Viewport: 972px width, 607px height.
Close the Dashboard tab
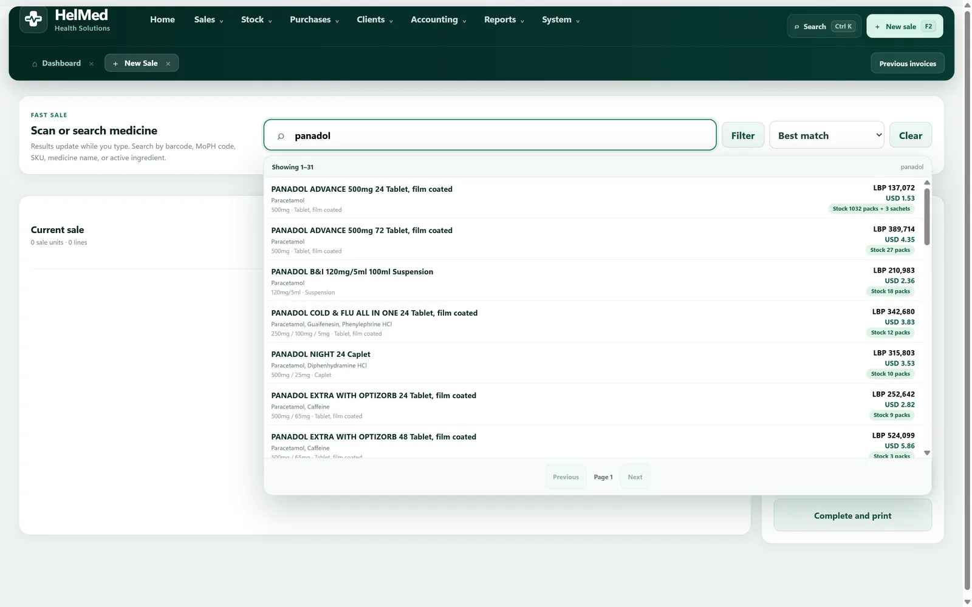pos(91,64)
